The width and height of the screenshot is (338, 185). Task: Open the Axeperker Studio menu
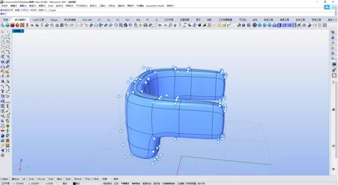(155, 6)
